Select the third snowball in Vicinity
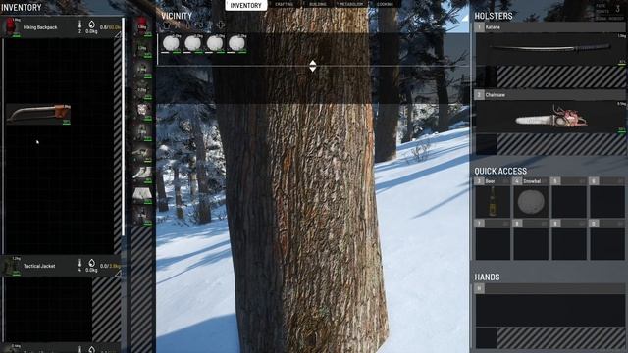628x353 pixels. coord(215,43)
